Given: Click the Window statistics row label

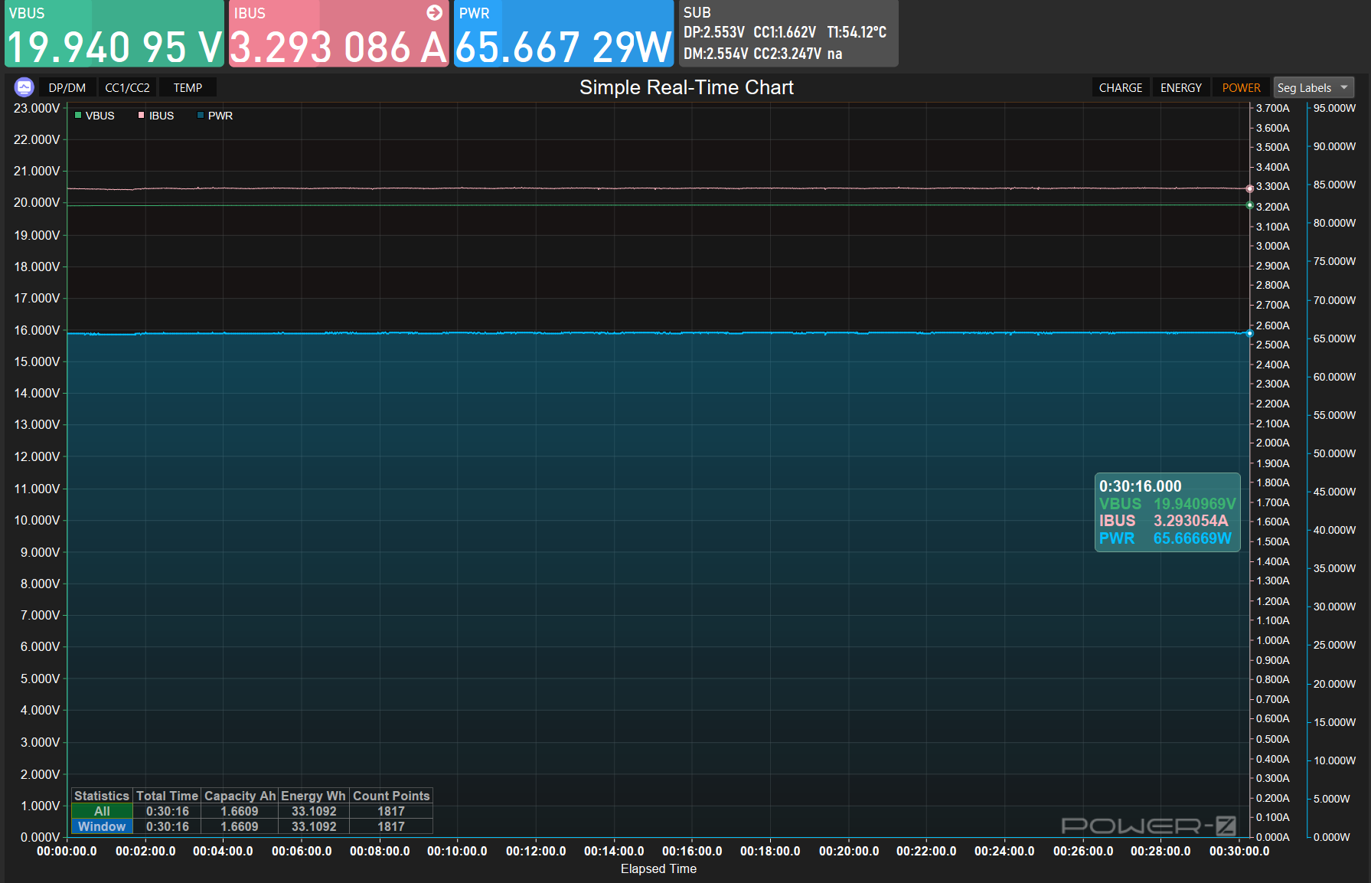Looking at the screenshot, I should pos(102,826).
